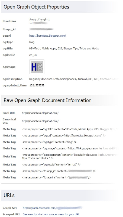Click the og:title meta tag line
The height and width of the screenshot is (217, 123).
[x=70, y=129]
